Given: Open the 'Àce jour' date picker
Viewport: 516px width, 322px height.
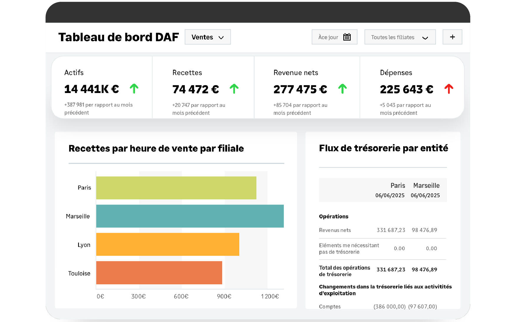Looking at the screenshot, I should click(x=334, y=37).
